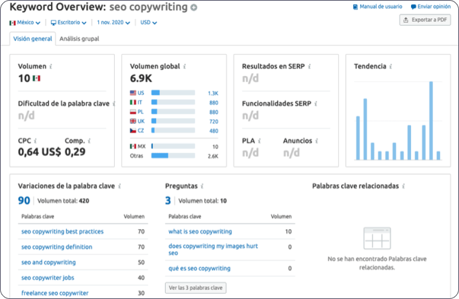Click the Italy flag icon
The width and height of the screenshot is (459, 299).
click(x=133, y=102)
